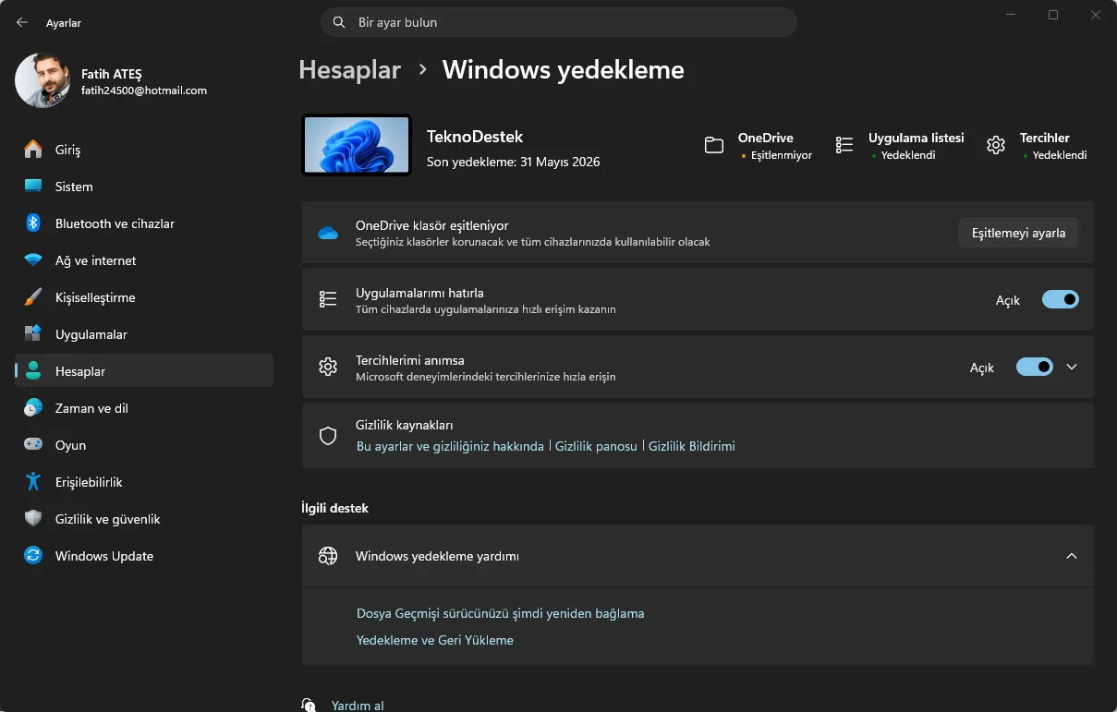Click the Hesaplar person icon

tap(33, 371)
